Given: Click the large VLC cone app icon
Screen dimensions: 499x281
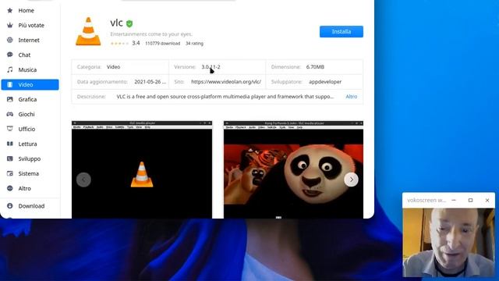Looking at the screenshot, I should (88, 31).
